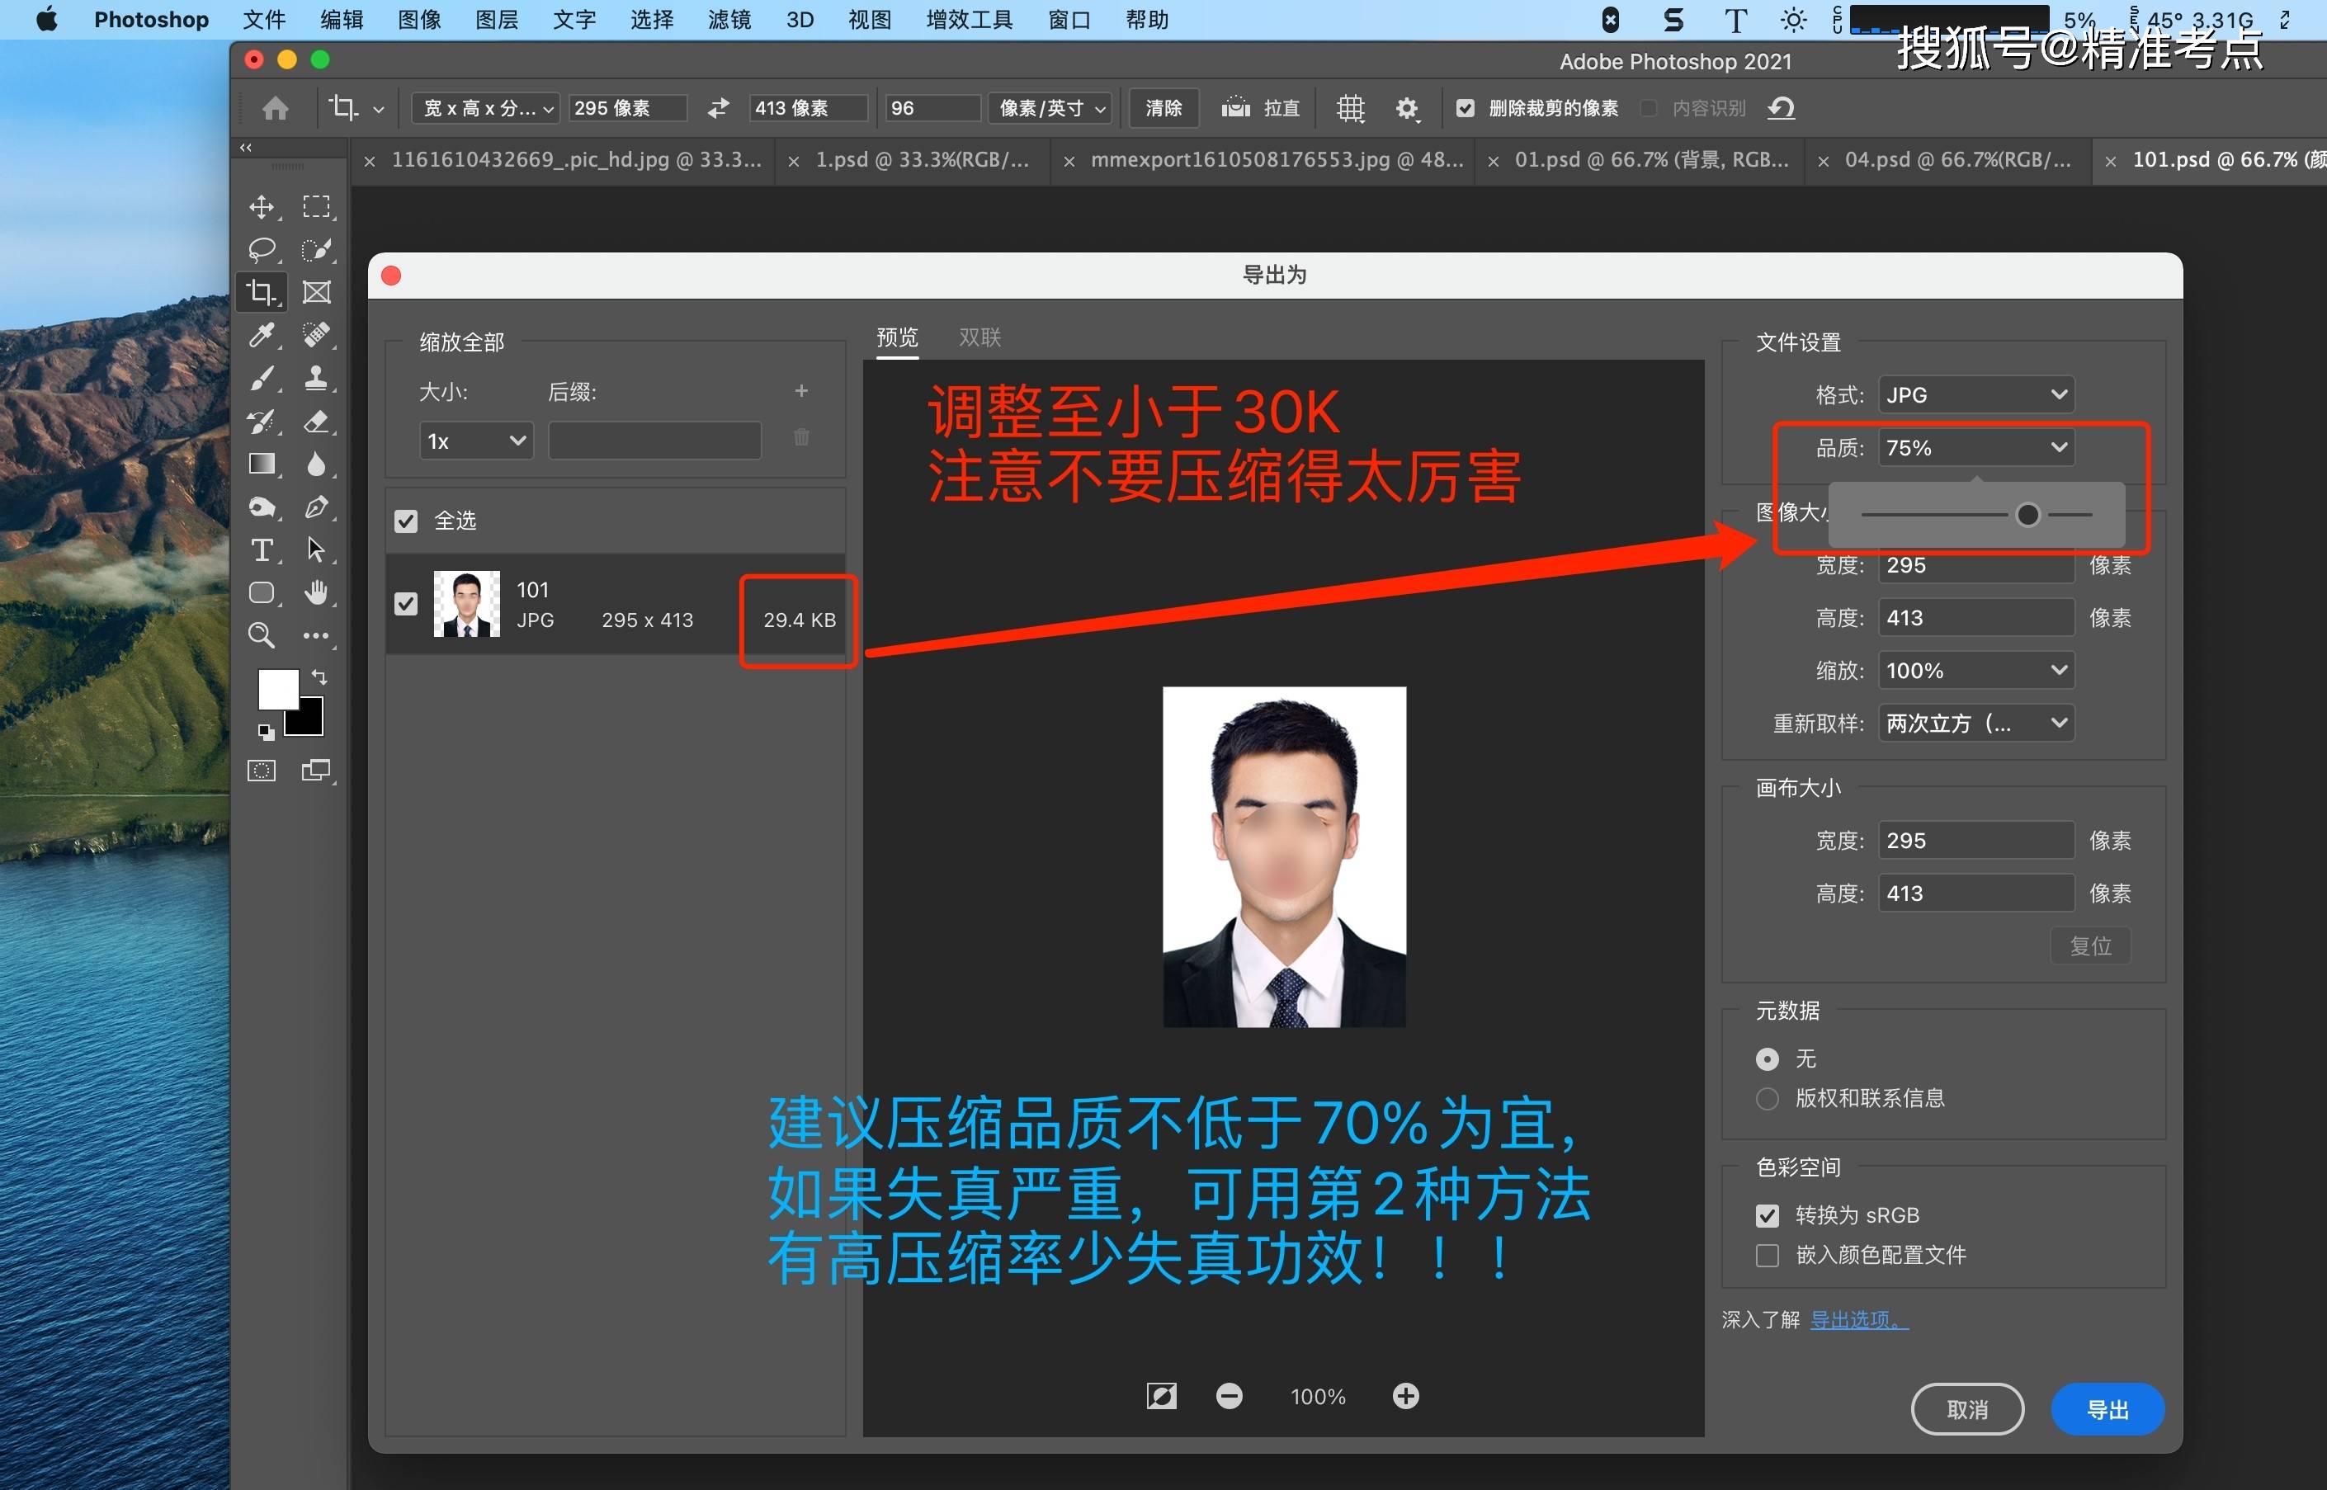The height and width of the screenshot is (1490, 2327).
Task: Zoom in the export preview
Action: pos(1405,1395)
